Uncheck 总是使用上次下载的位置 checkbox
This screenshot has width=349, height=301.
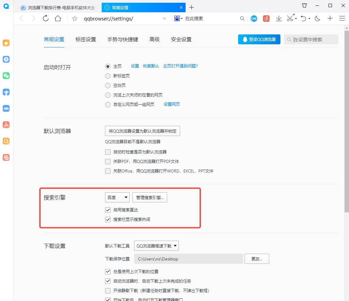pos(108,272)
